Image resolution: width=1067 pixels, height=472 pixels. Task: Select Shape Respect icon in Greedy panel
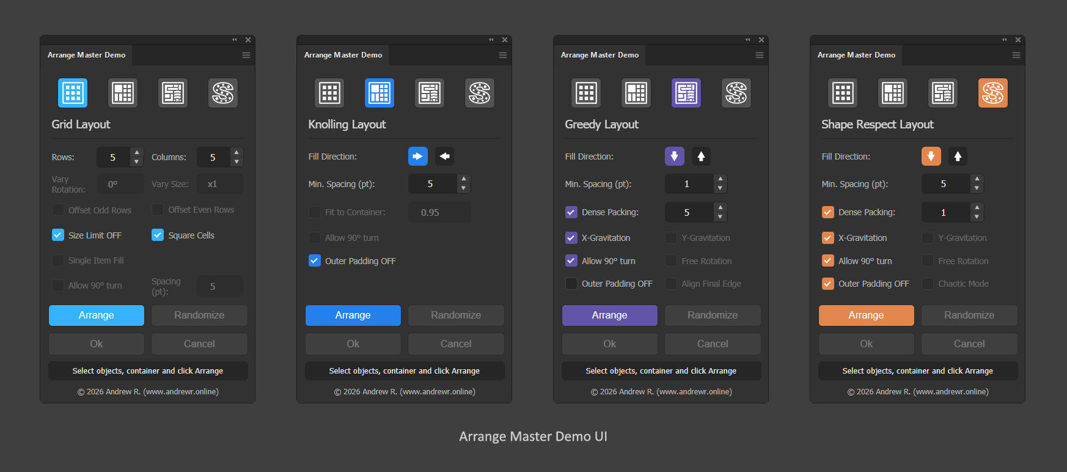736,93
